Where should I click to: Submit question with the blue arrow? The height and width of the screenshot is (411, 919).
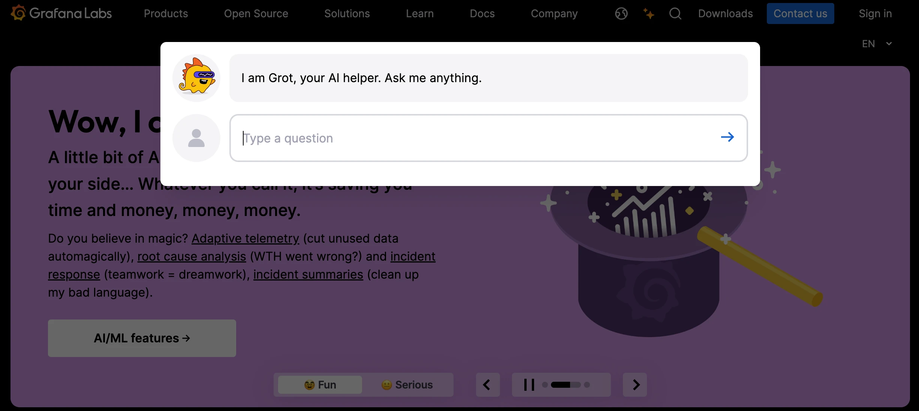pos(727,137)
